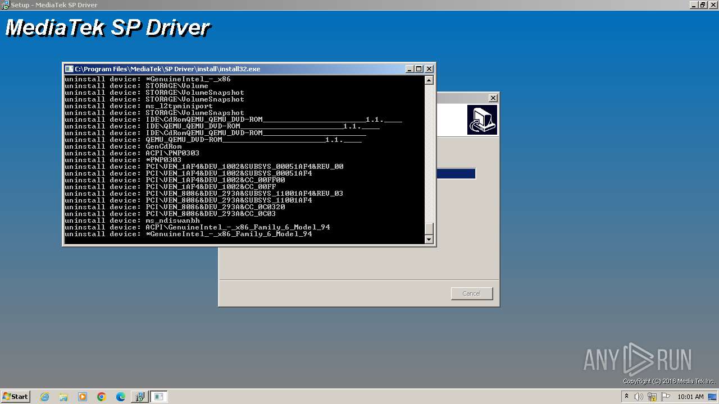719x404 pixels.
Task: Close the Setup dialog behind the console
Action: click(x=493, y=98)
